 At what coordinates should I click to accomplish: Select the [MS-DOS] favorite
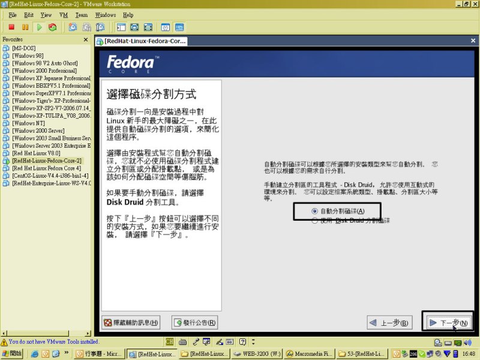tap(23, 48)
